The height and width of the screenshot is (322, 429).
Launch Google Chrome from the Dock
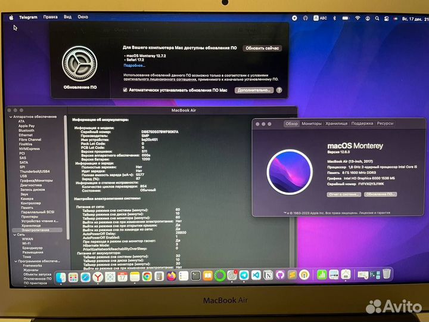point(147,277)
